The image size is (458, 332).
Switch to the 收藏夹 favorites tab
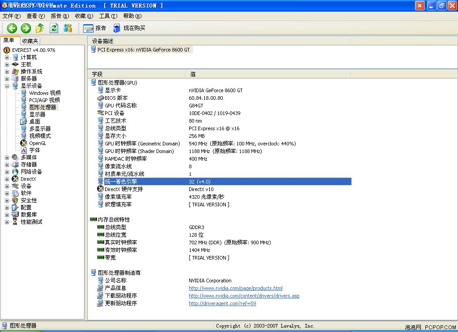pos(30,41)
